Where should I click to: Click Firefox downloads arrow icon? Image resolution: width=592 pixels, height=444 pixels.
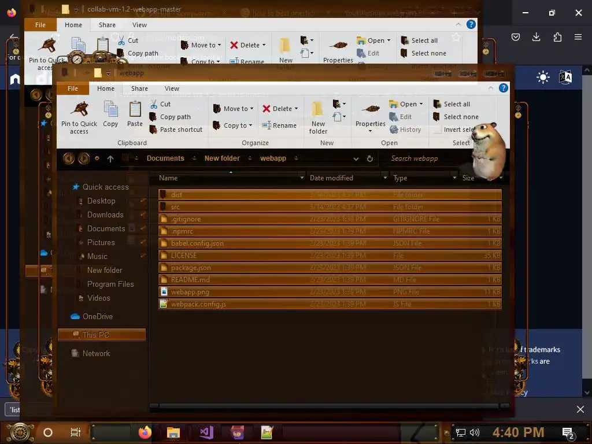point(536,36)
